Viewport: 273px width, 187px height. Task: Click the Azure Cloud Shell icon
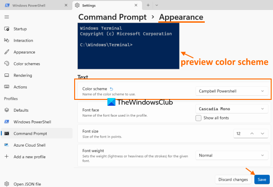tap(7, 145)
